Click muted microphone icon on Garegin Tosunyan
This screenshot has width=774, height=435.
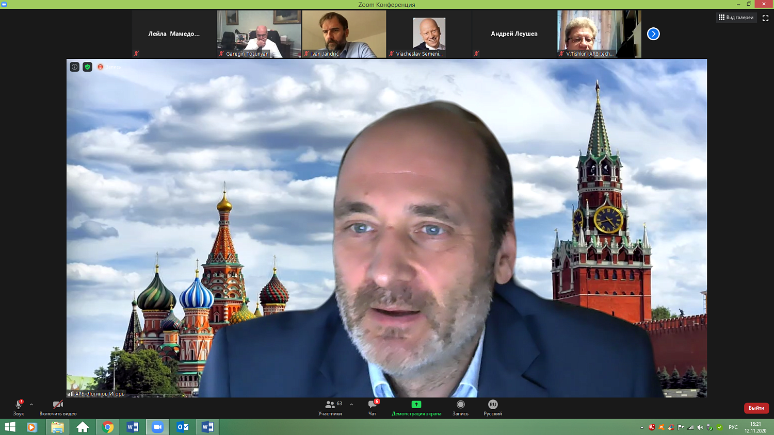221,54
